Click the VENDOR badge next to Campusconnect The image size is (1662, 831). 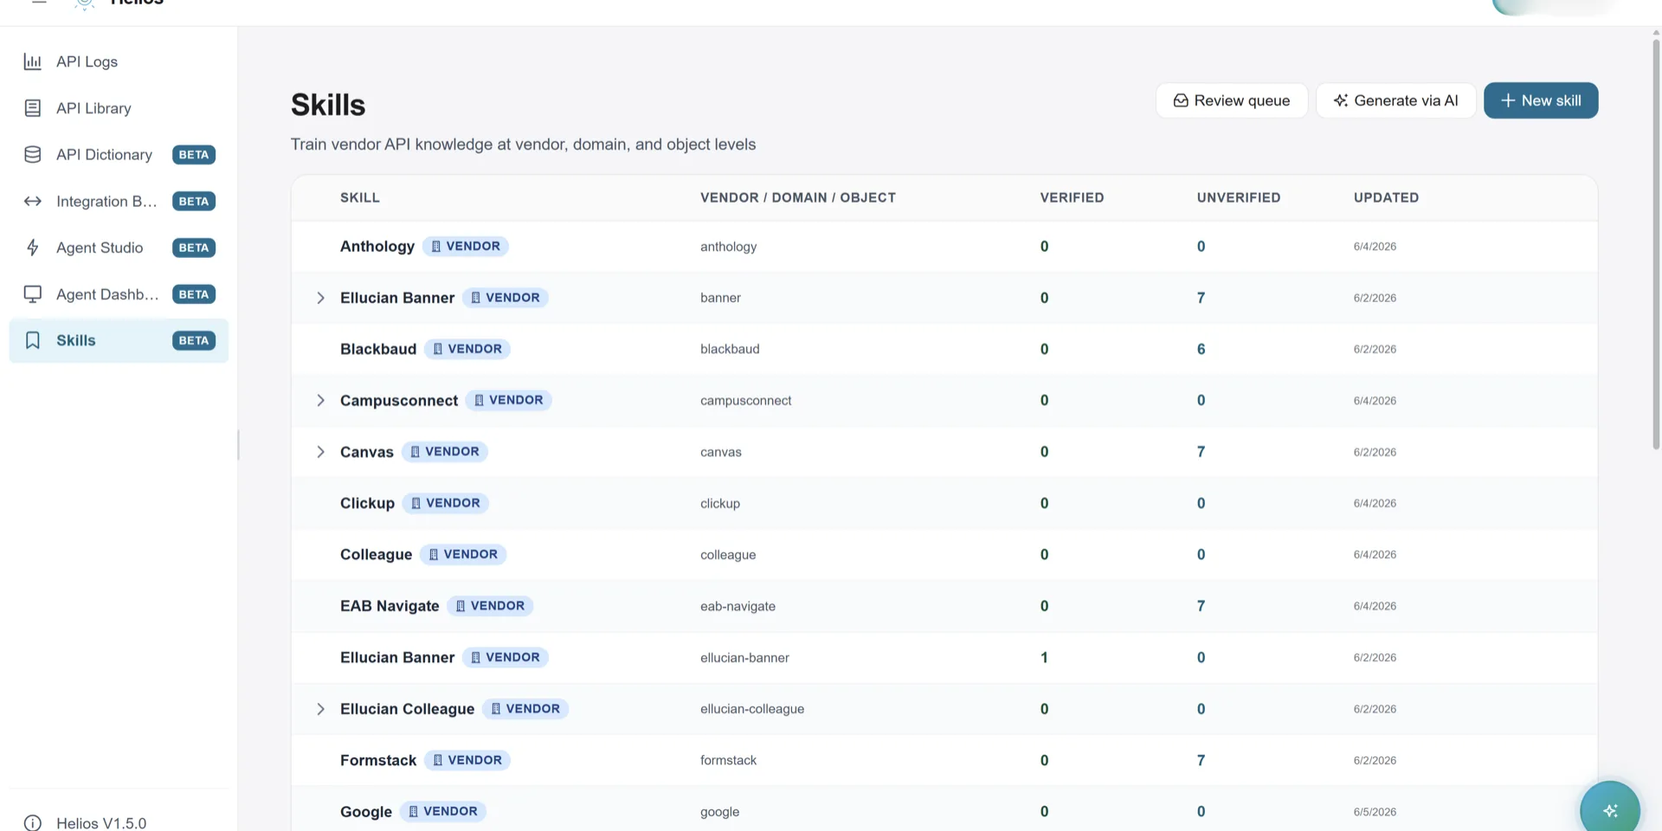(509, 400)
